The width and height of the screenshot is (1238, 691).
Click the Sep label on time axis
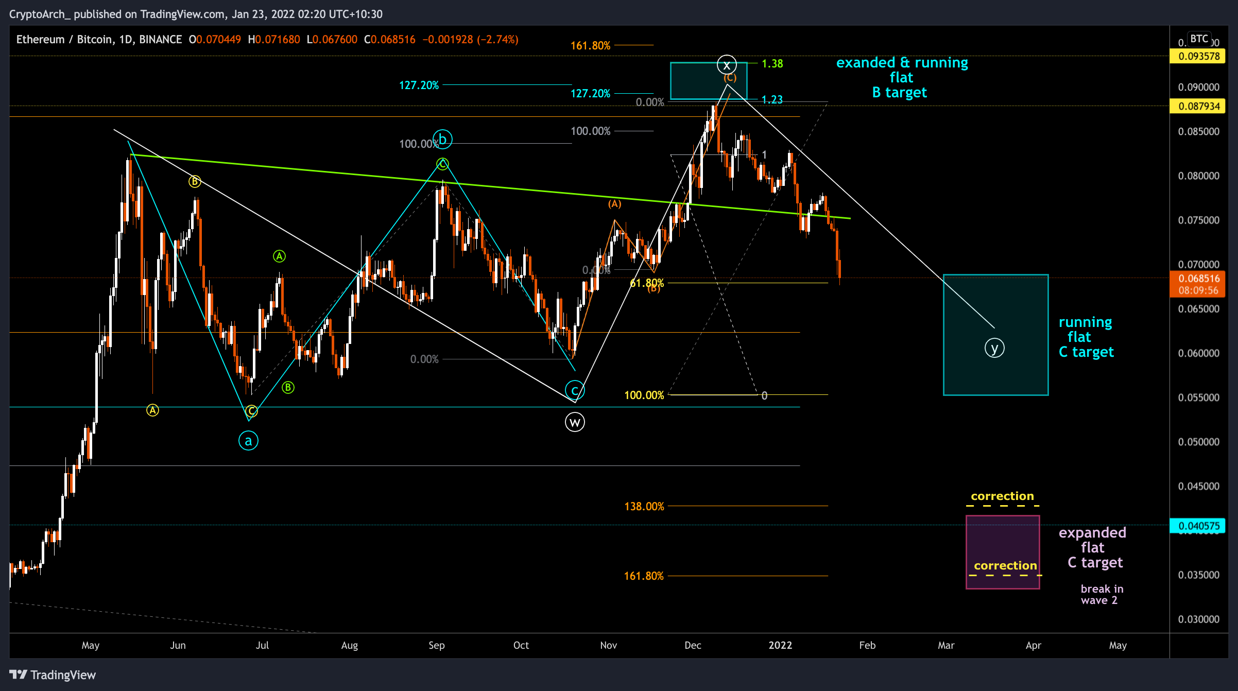point(436,645)
